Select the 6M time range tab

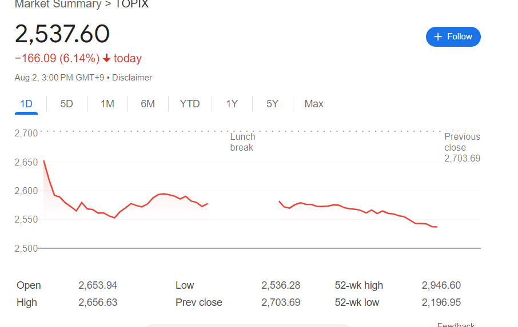click(x=148, y=104)
